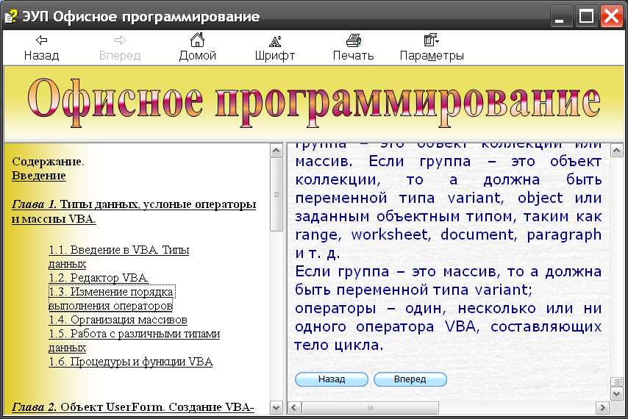Click text pane scroll down arrow
This screenshot has height=419, width=628.
[617, 394]
